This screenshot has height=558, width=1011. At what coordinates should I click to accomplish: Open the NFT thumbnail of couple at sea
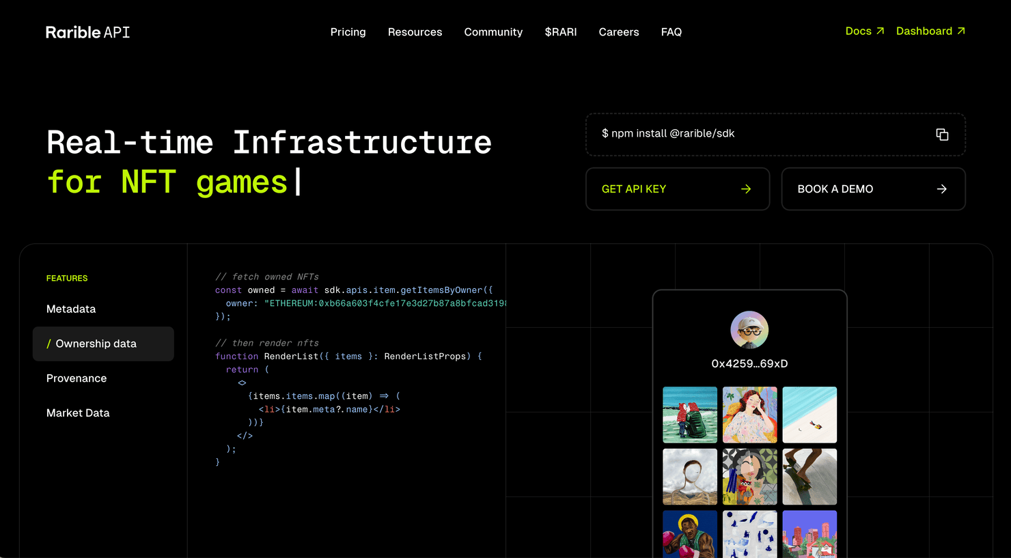point(690,415)
